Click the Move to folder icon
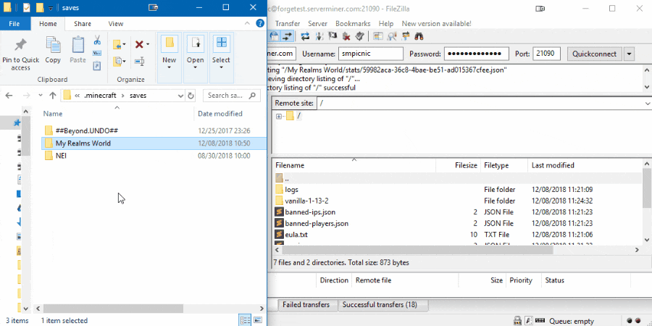 coord(117,44)
